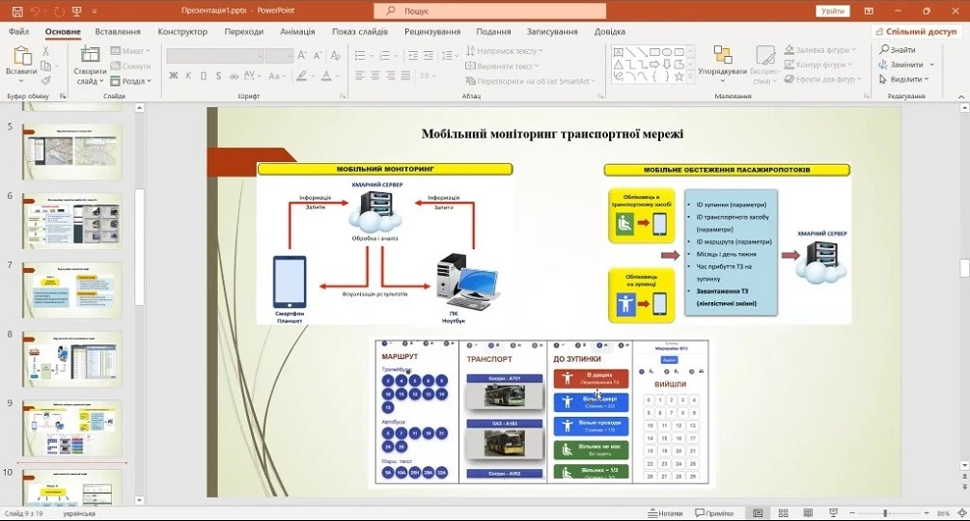The width and height of the screenshot is (970, 521).
Task: Open the Анімація ribbon tab
Action: (x=297, y=31)
